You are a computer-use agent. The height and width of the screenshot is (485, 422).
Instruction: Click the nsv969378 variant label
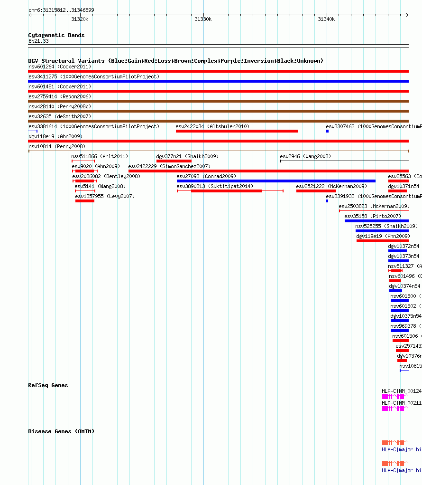point(406,326)
